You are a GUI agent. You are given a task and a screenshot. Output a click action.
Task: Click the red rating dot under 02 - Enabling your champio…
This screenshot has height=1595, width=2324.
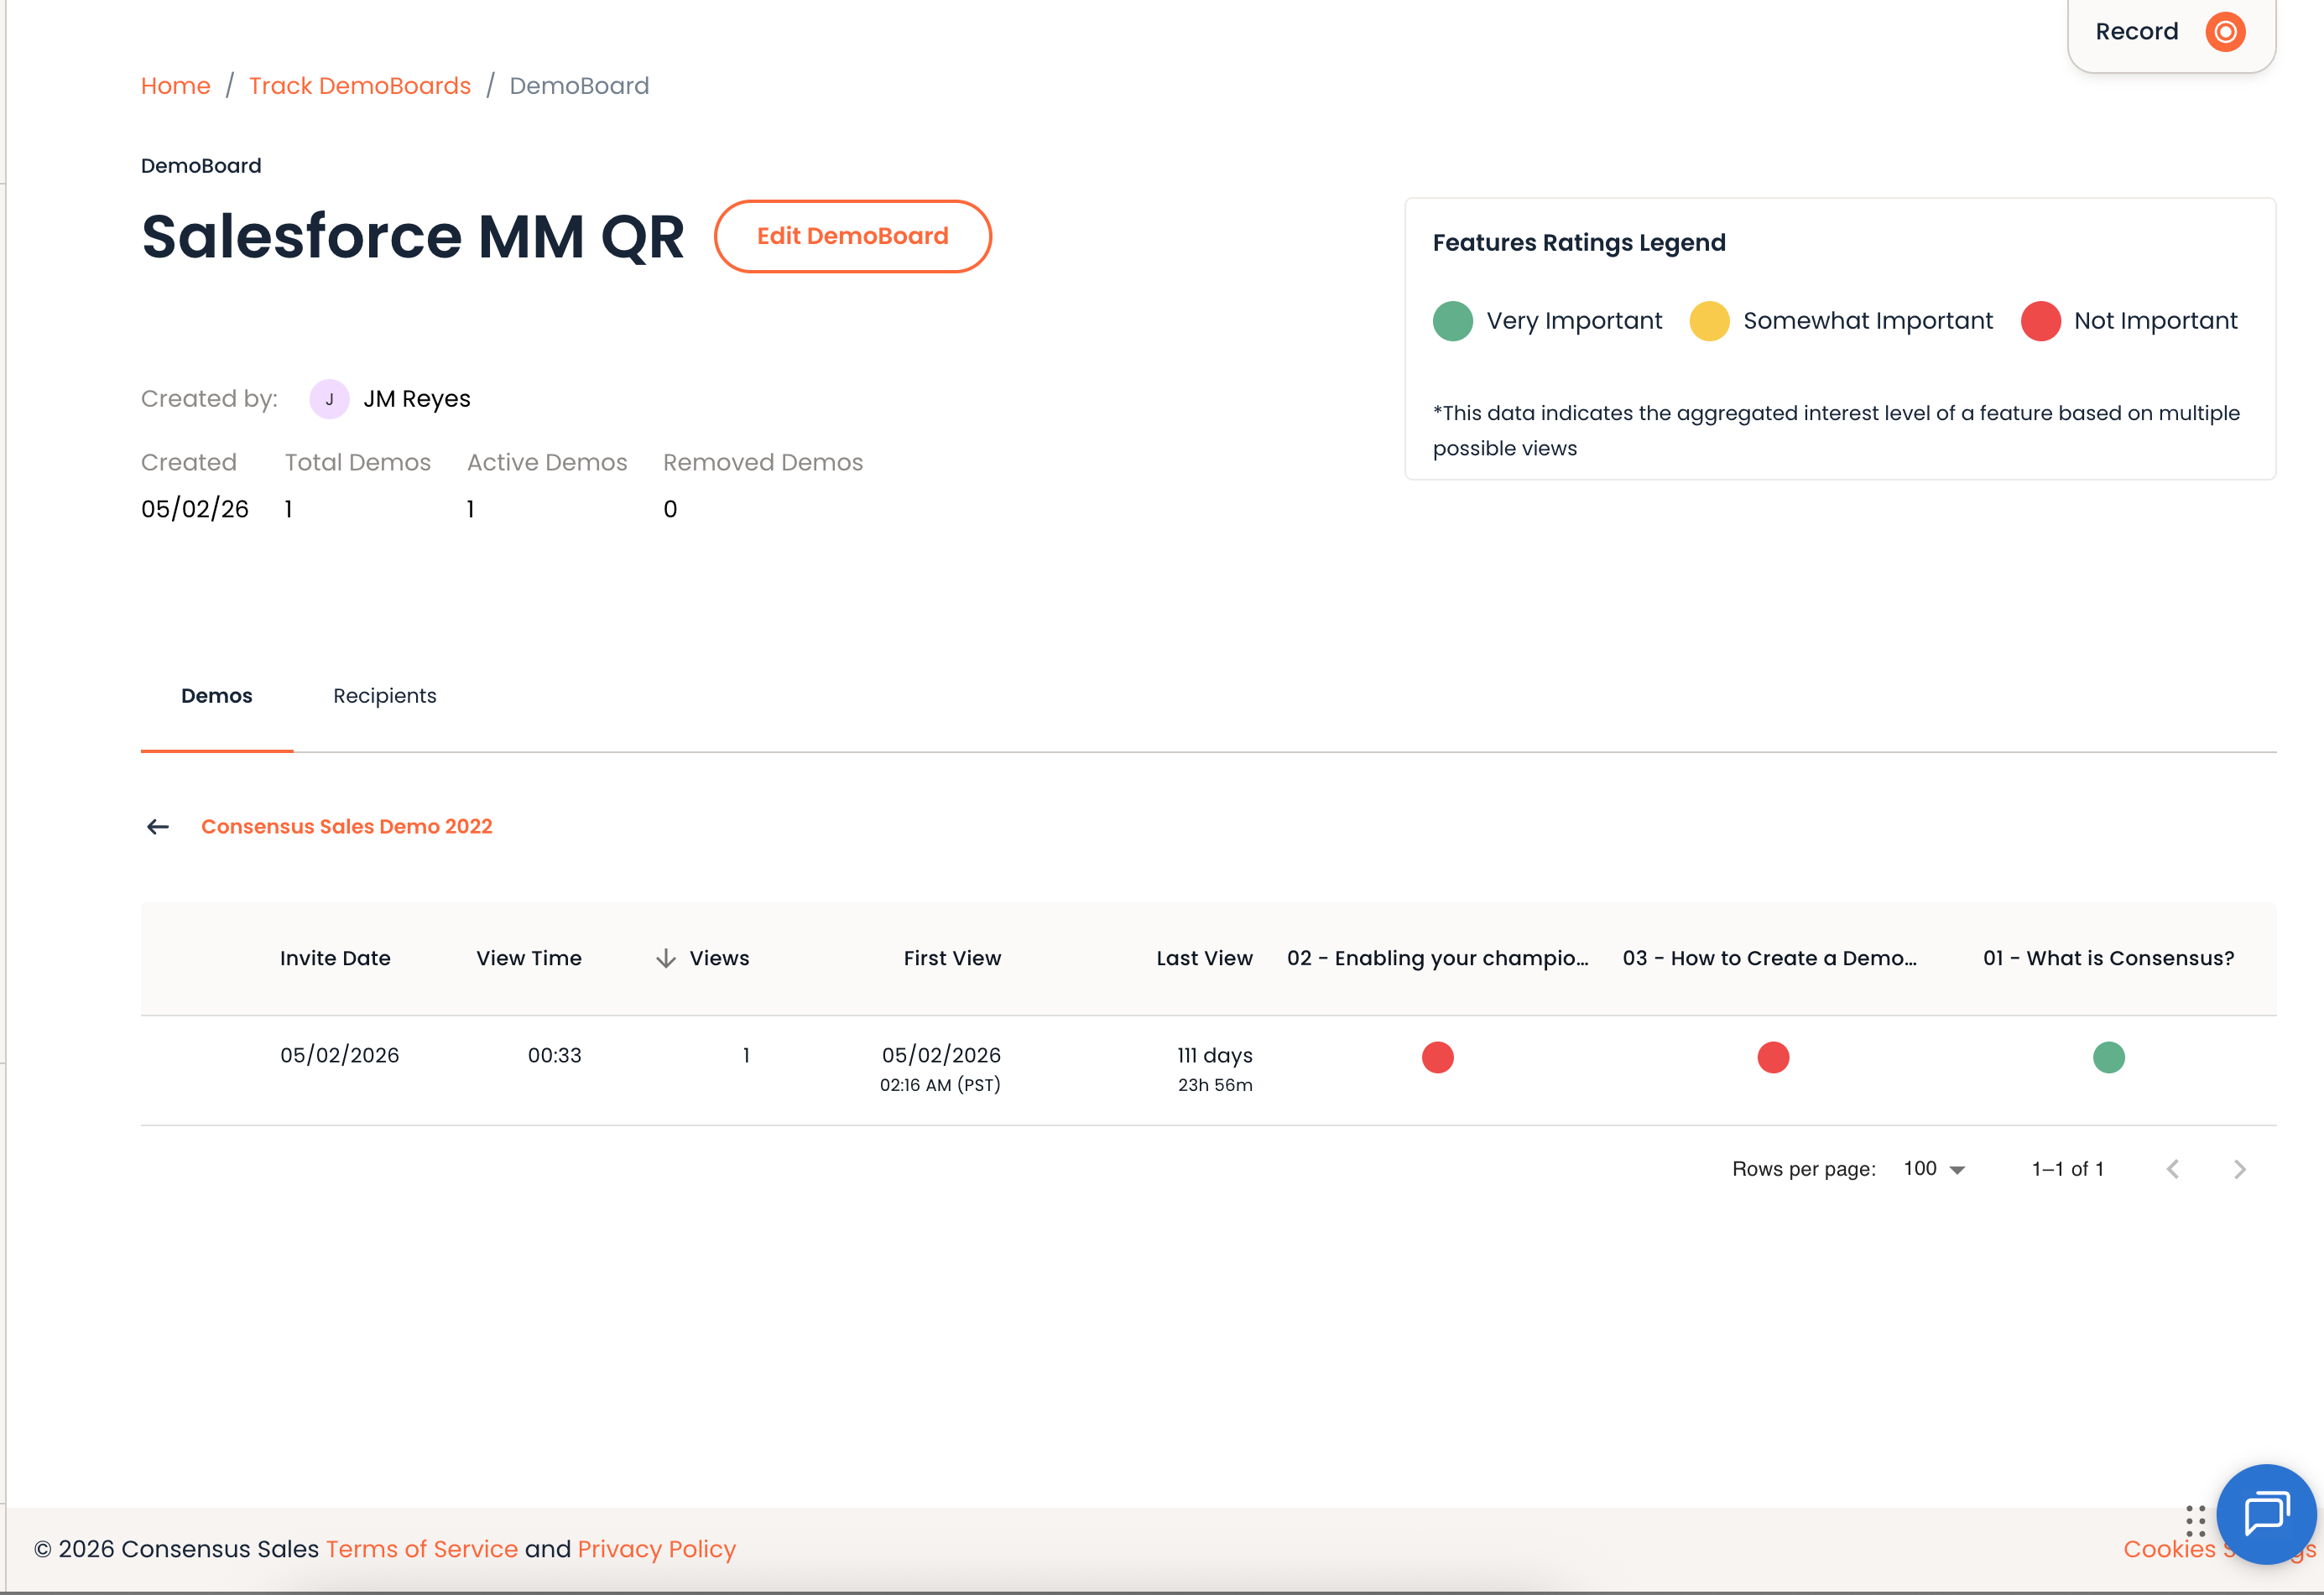1438,1057
